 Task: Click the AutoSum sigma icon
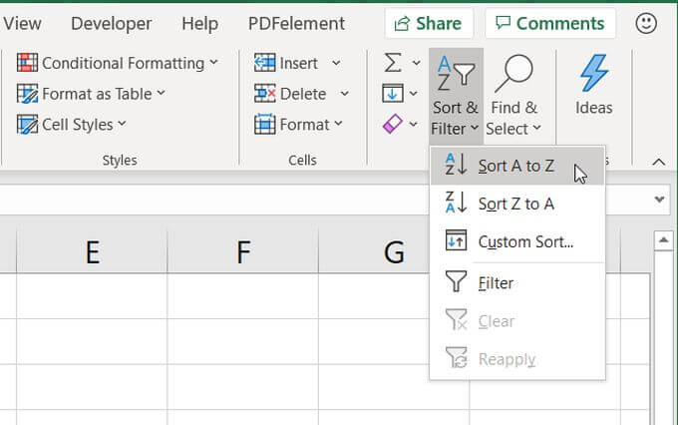pyautogui.click(x=393, y=63)
